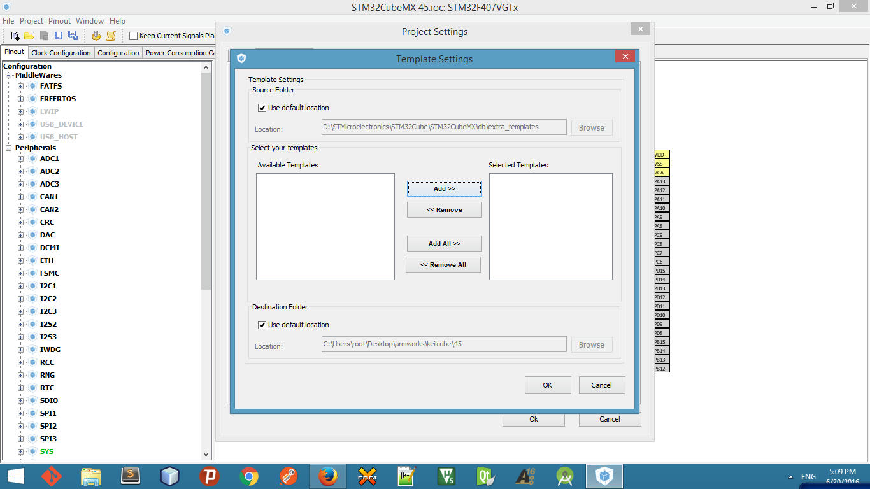Collapse the Peripherals tree section
This screenshot has height=489, width=870.
pos(9,148)
